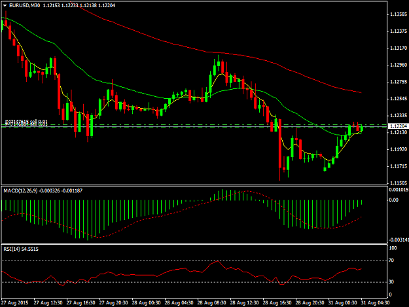Click the 1.11920 price scale value
This screenshot has height=307, width=409.
point(399,149)
